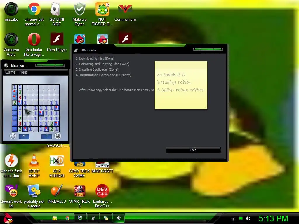Click the 'Mineswe...' window title text
Screen dimensions: 299x224
[19, 66]
